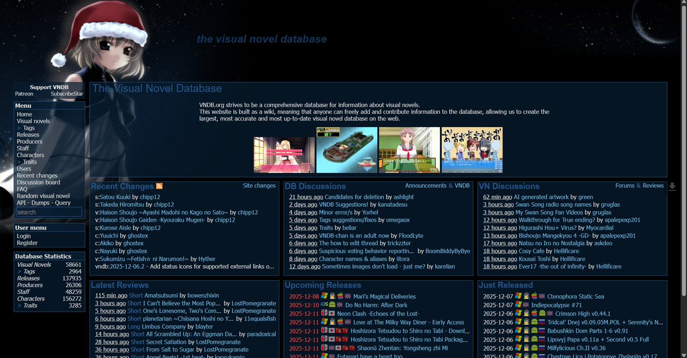Screen dimensions: 687x358
Task: Click English flag icon in Indiepocalypse #71 row
Action: [526, 305]
